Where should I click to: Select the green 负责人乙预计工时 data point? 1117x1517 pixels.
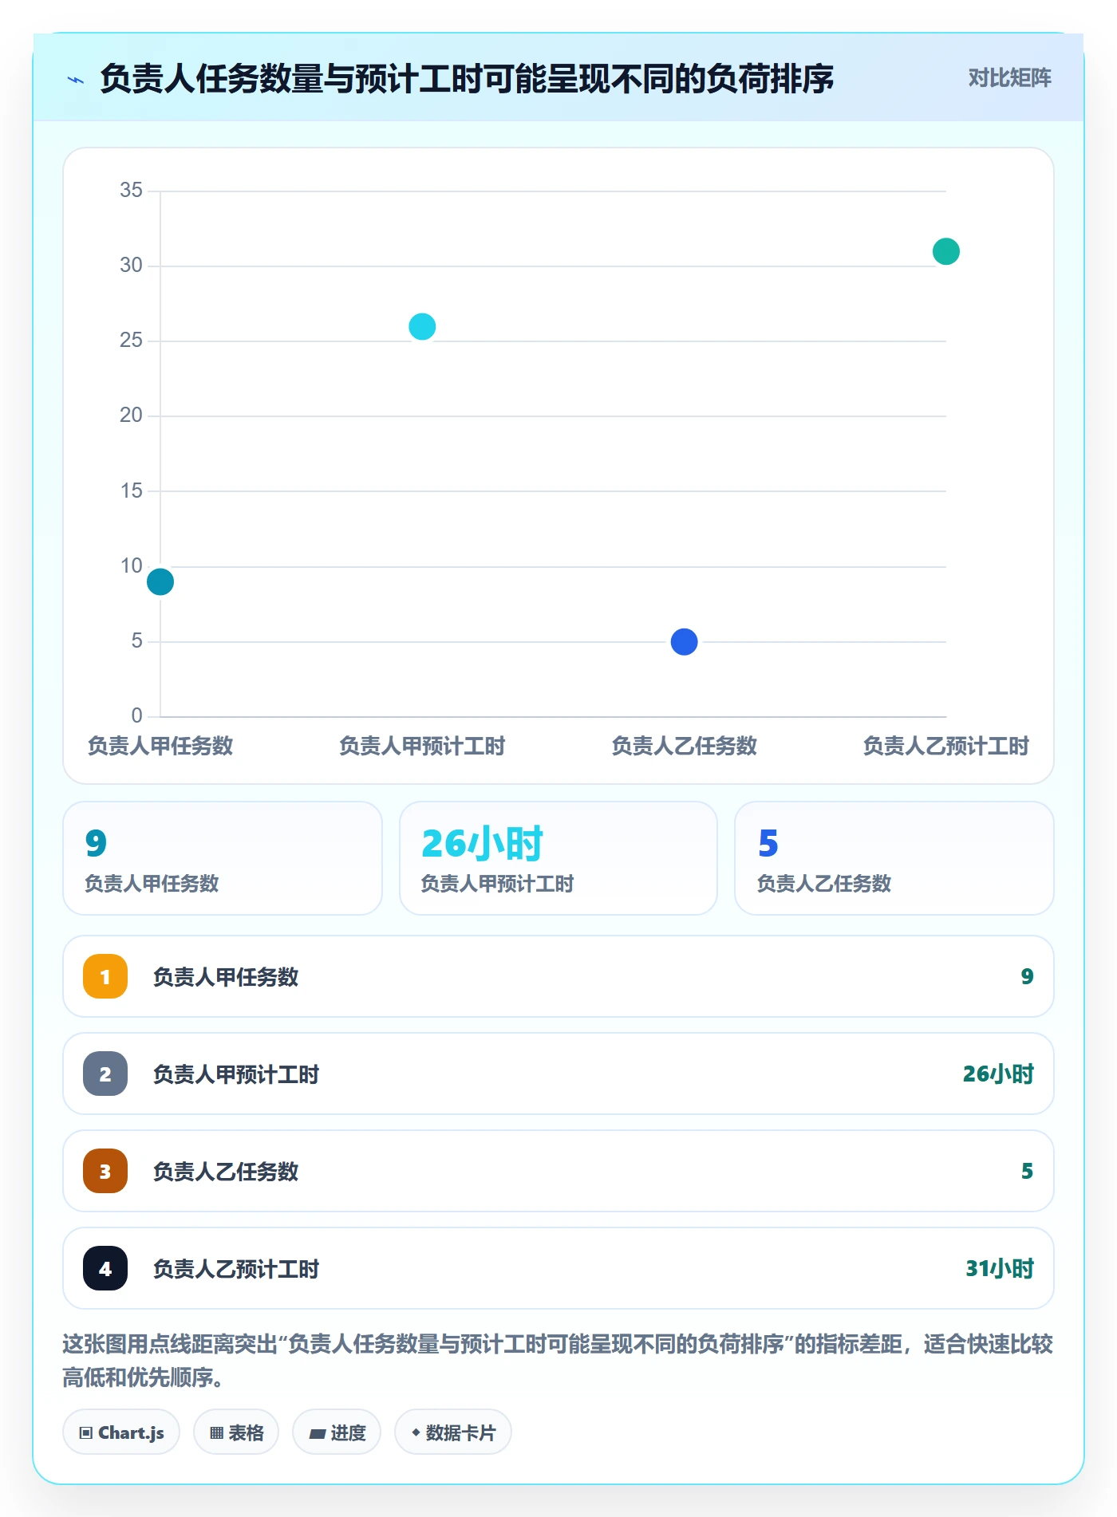coord(945,251)
